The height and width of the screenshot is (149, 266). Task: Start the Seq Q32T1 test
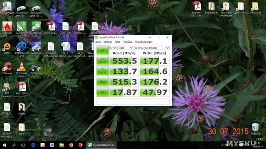pos(103,61)
